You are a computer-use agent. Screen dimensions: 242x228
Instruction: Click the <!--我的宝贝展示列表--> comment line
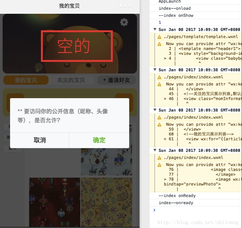(x=208, y=134)
